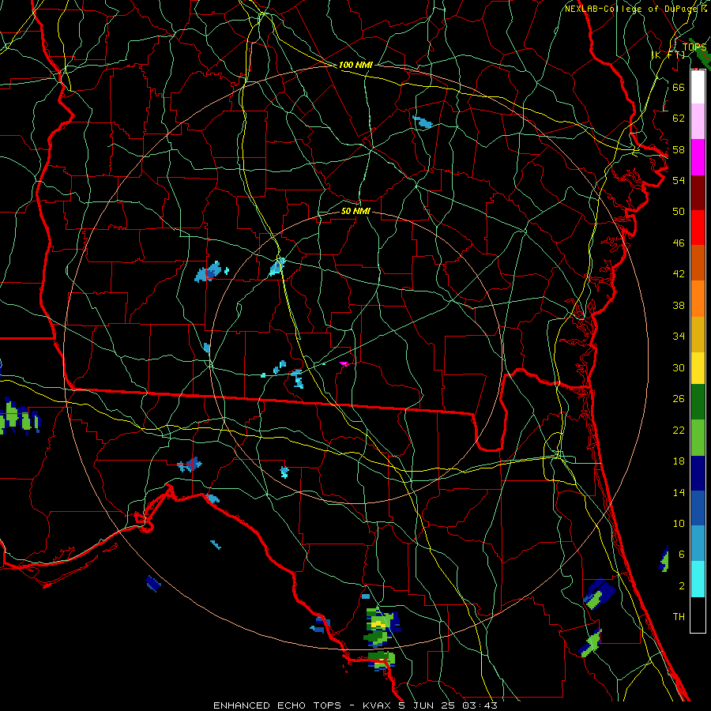Pick the magenta swatch in the color scale

point(698,157)
